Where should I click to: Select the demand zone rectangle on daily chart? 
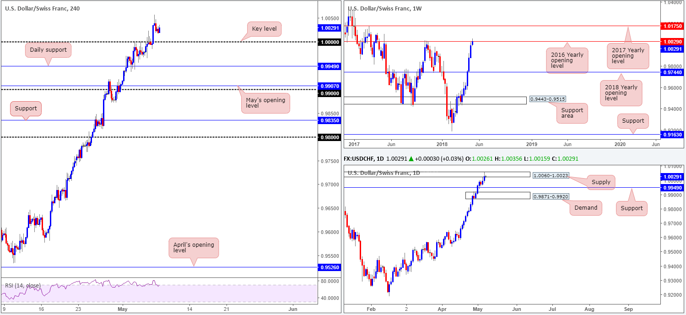(498, 196)
